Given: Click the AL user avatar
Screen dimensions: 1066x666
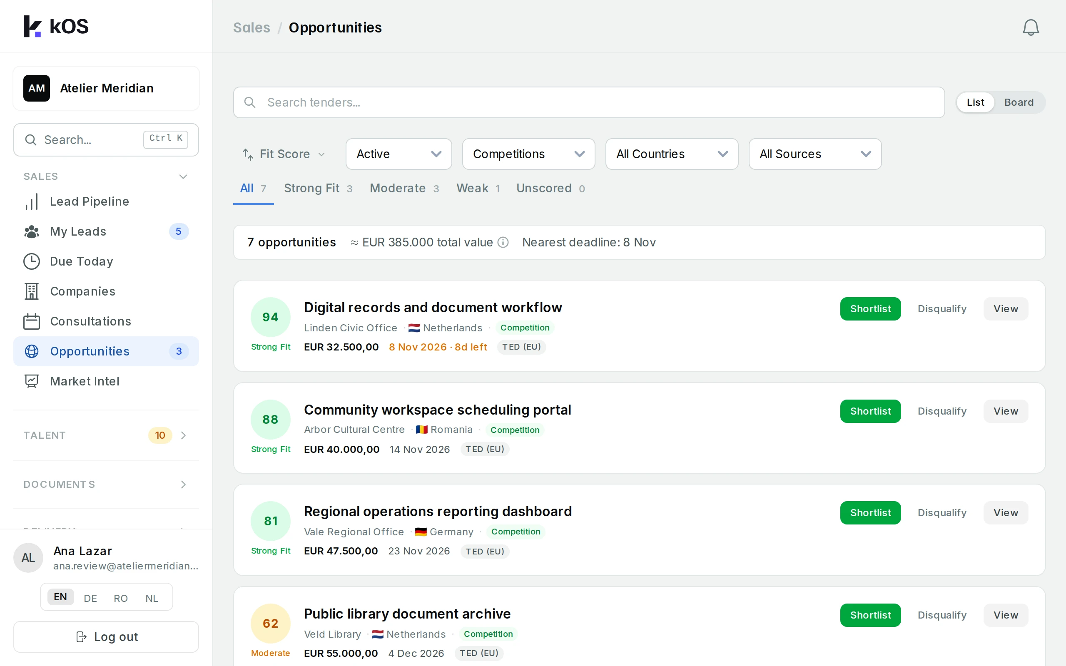Looking at the screenshot, I should coord(28,558).
